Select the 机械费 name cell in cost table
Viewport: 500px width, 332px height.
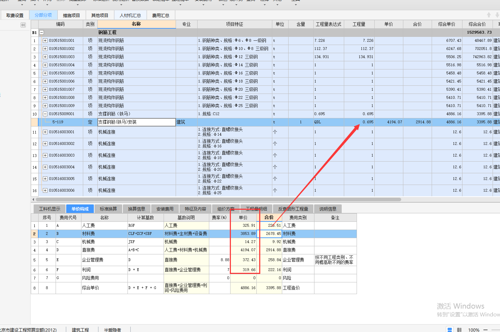(104, 242)
